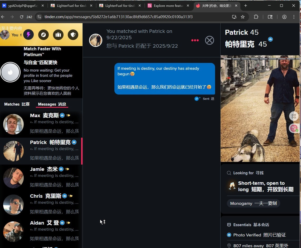Open the browser Extensions puzzle icon

click(x=256, y=17)
